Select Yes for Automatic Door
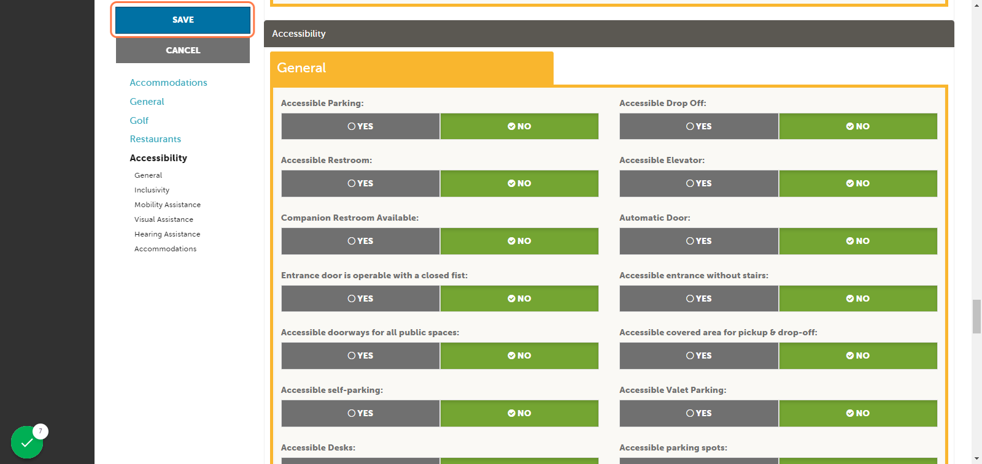 [699, 241]
